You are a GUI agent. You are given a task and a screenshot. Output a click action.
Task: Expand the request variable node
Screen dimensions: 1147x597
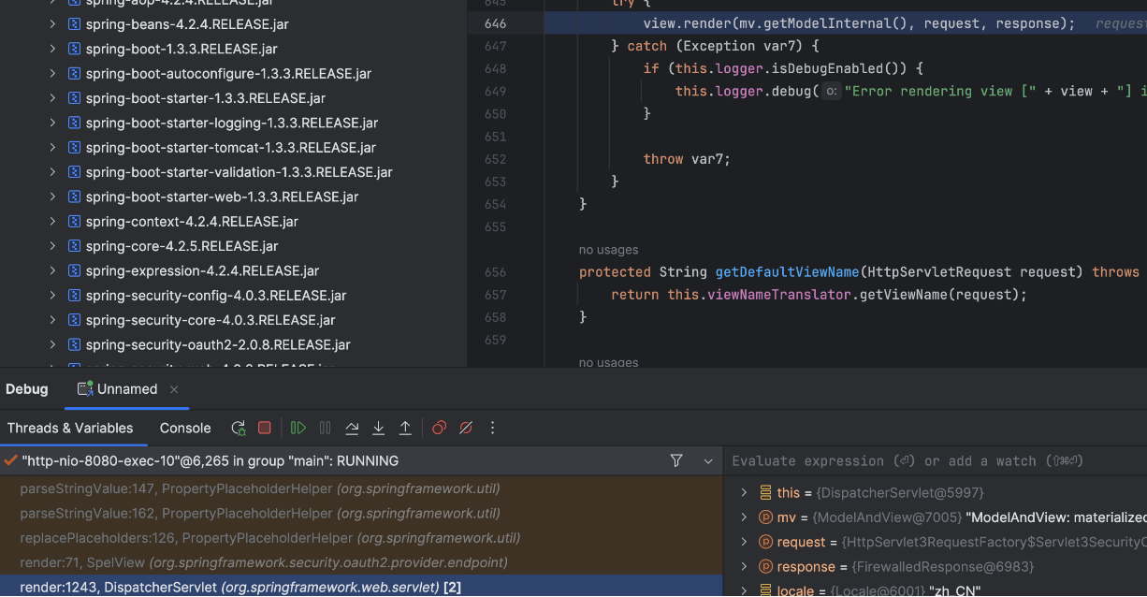744,542
